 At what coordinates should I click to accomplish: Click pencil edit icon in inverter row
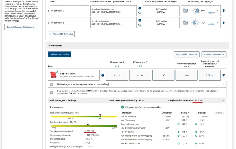pos(163,75)
